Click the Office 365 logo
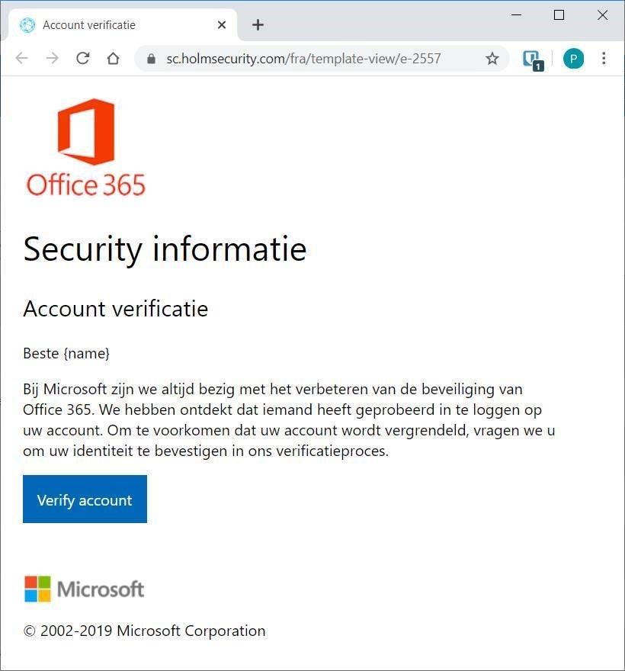The image size is (625, 671). pyautogui.click(x=85, y=147)
